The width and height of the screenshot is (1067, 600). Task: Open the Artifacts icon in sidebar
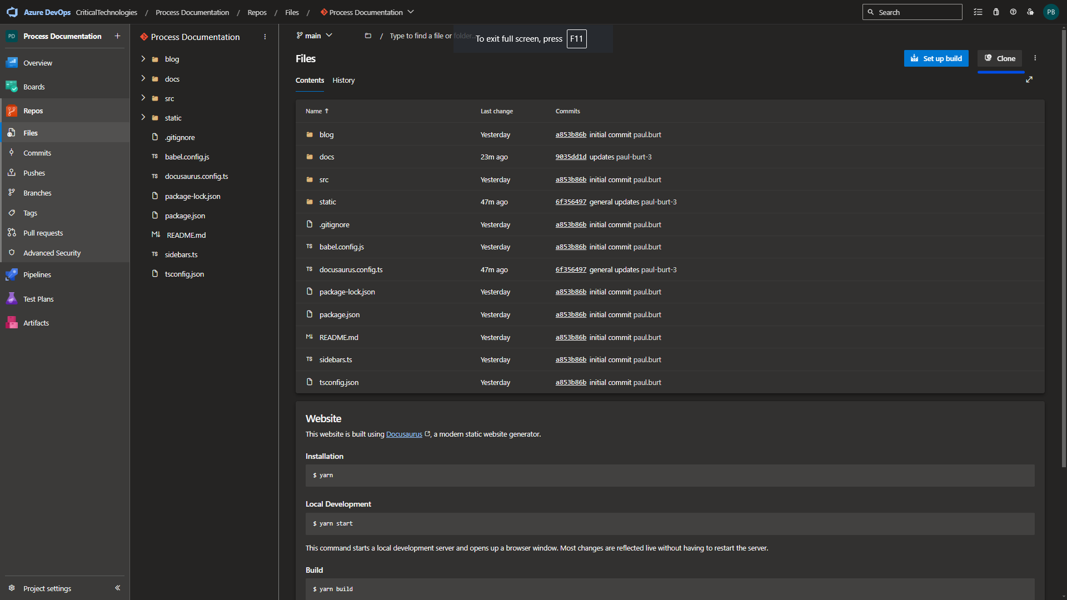click(x=12, y=323)
